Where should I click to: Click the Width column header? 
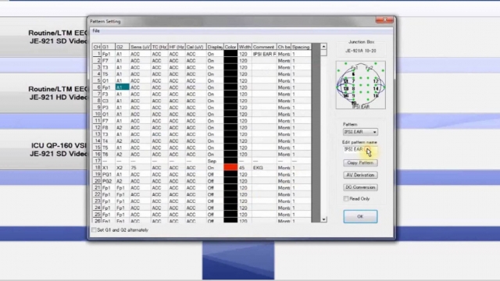pos(245,47)
